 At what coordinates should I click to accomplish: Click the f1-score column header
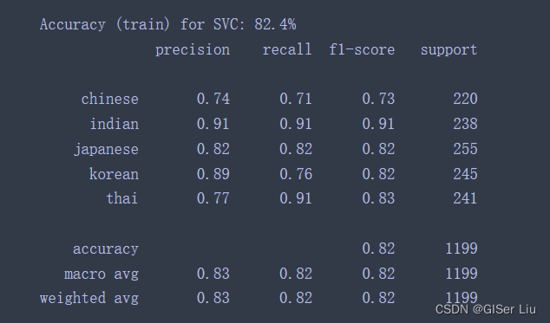click(362, 49)
